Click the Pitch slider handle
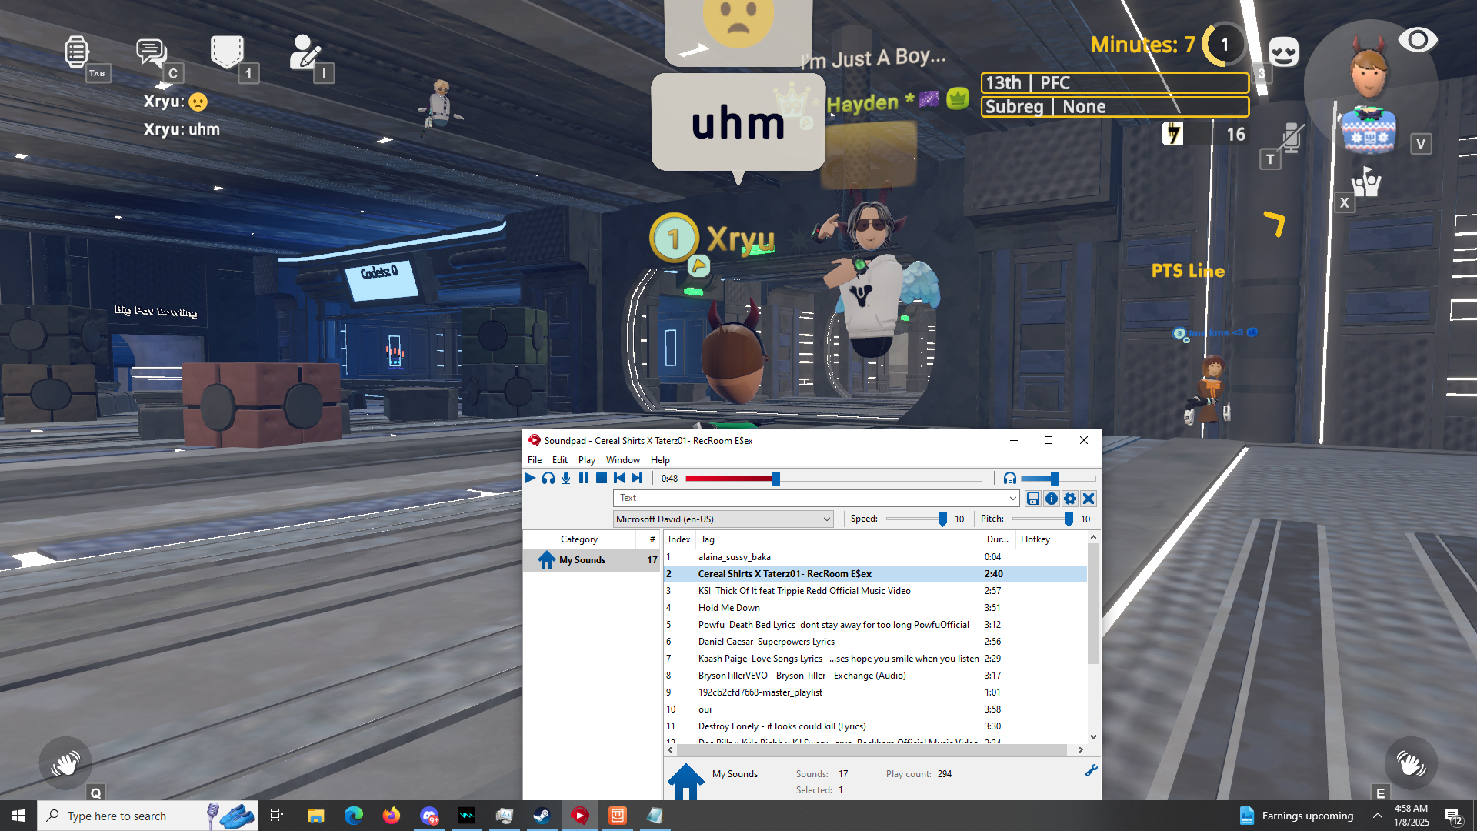 [1069, 519]
